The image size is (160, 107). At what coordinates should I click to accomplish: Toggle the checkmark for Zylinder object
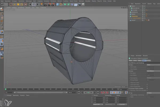tap(145, 10)
